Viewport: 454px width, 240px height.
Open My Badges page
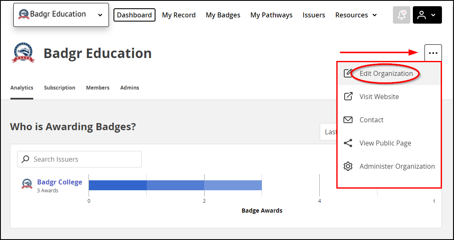(x=223, y=15)
